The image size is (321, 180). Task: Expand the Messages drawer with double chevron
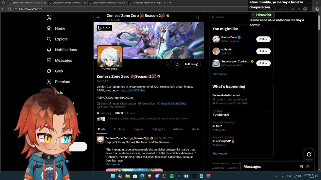(x=308, y=167)
